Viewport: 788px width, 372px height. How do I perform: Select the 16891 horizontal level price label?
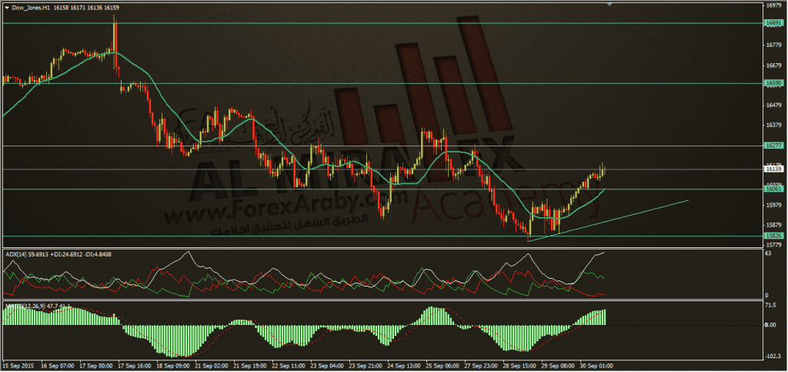pyautogui.click(x=773, y=23)
